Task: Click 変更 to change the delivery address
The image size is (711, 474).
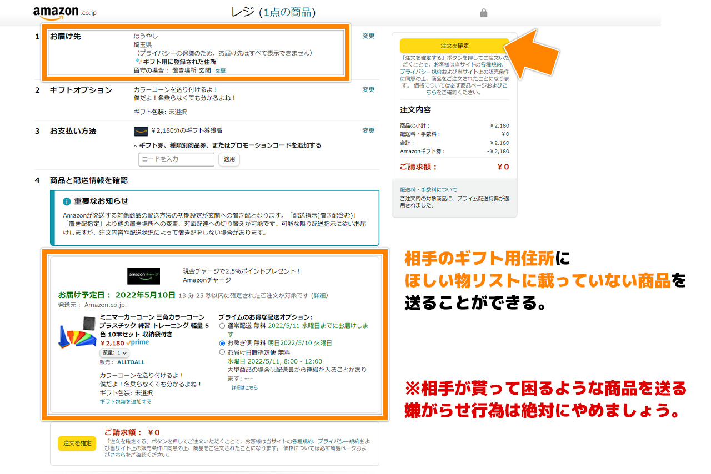Action: pyautogui.click(x=368, y=36)
